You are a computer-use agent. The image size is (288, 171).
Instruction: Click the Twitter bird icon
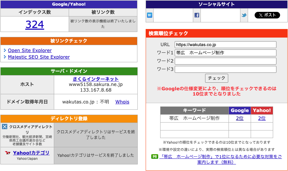(244, 15)
